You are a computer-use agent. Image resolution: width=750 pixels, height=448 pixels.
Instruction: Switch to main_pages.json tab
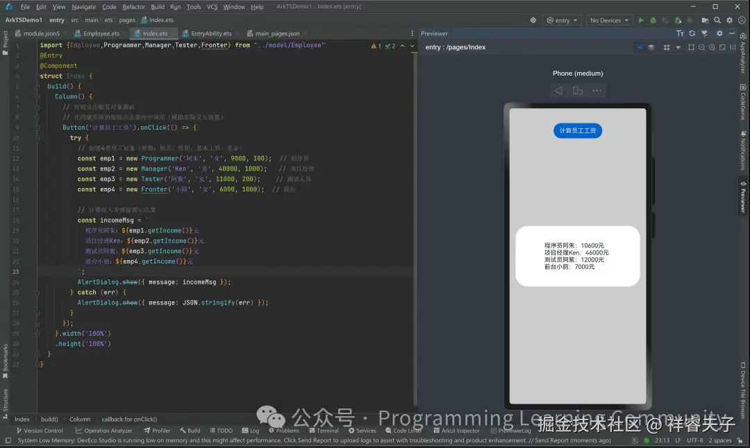(277, 33)
